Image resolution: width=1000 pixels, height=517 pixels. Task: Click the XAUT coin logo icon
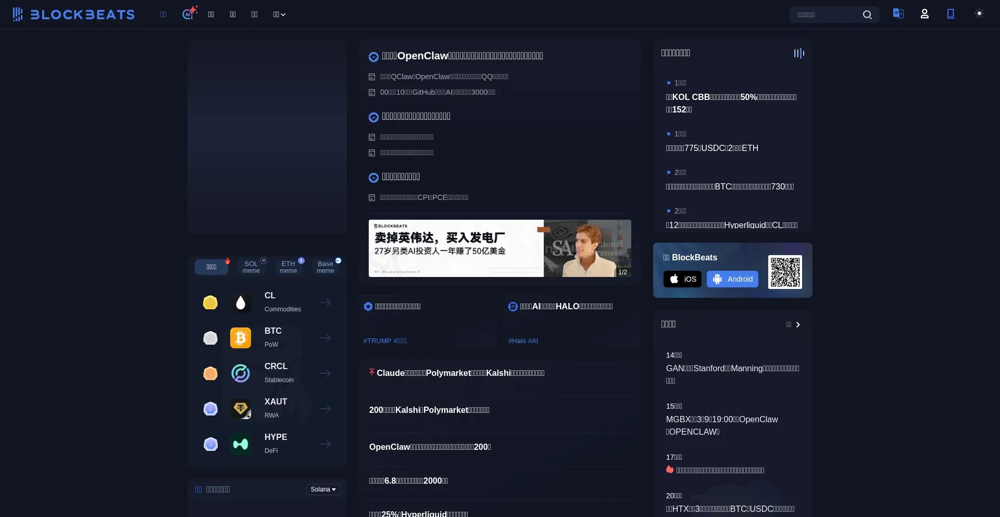[x=241, y=409]
